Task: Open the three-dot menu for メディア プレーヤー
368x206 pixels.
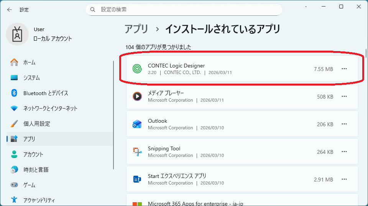Action: (x=344, y=96)
